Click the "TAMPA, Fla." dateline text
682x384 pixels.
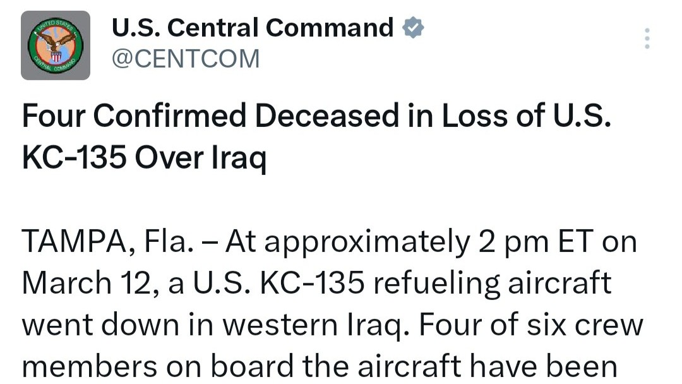pyautogui.click(x=107, y=243)
